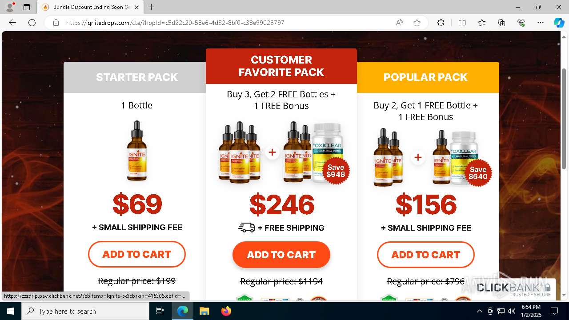This screenshot has height=320, width=569.
Task: Show hidden system tray icons chevron
Action: click(479, 311)
